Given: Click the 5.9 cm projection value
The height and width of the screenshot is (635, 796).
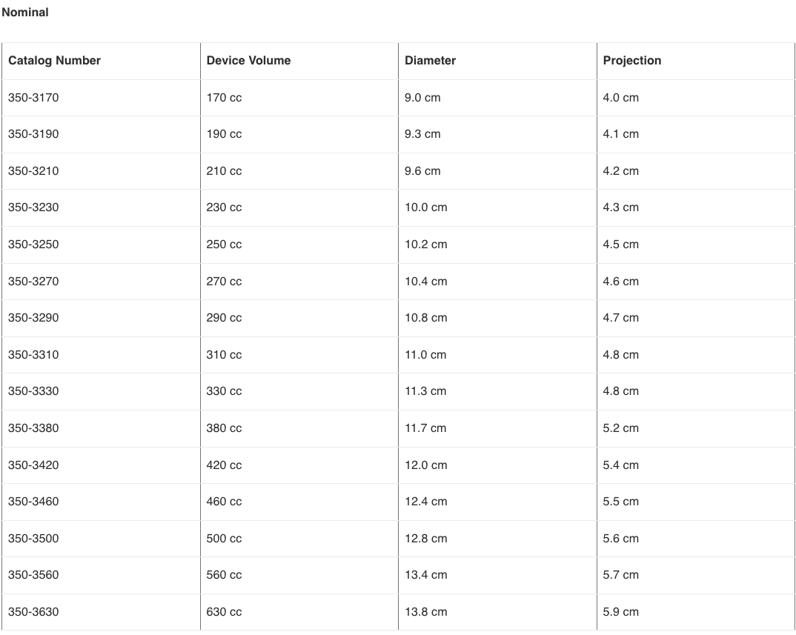Looking at the screenshot, I should point(620,612).
